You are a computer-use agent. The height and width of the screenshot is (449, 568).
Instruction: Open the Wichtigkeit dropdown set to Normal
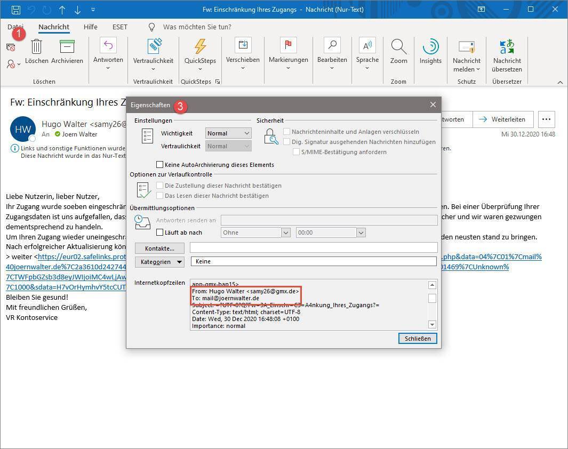point(228,133)
